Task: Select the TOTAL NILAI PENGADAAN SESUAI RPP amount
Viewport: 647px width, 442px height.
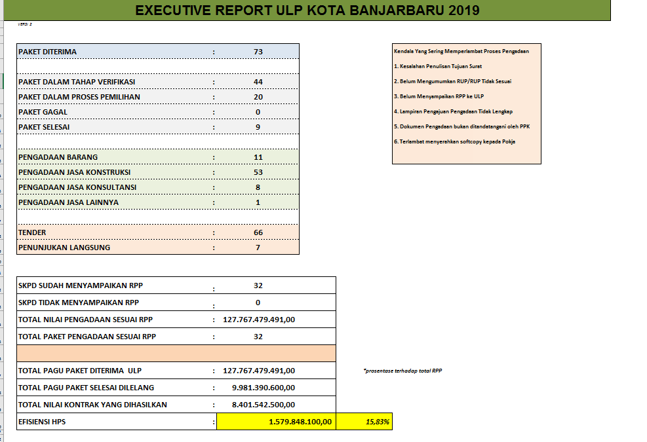Action: pos(259,320)
